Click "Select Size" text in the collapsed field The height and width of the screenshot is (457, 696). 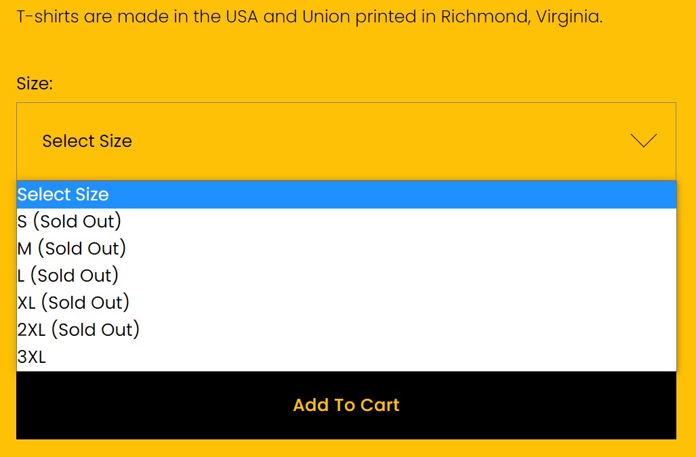87,141
